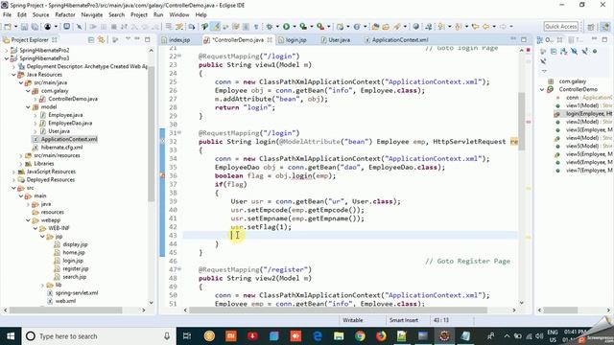Collapse the WEB-INF folder
Screen dimensions: 614x345
coord(35,228)
